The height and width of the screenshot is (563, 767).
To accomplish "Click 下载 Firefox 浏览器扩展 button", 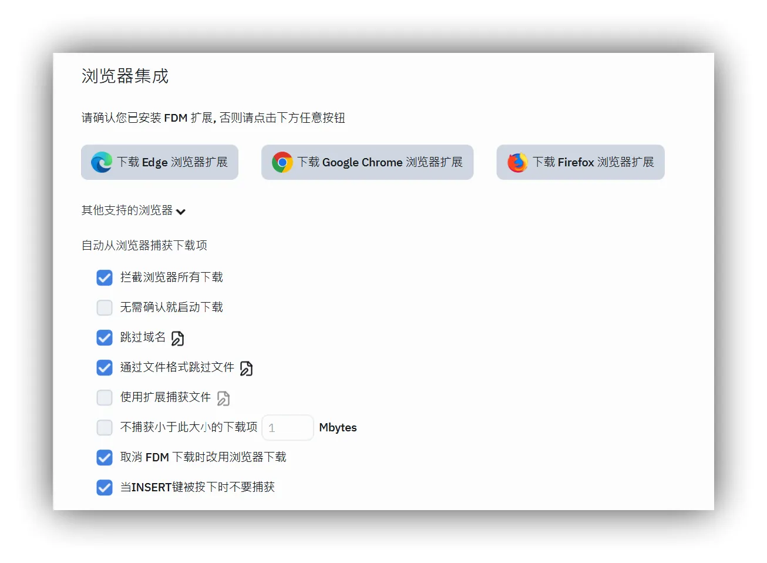I will tap(593, 162).
